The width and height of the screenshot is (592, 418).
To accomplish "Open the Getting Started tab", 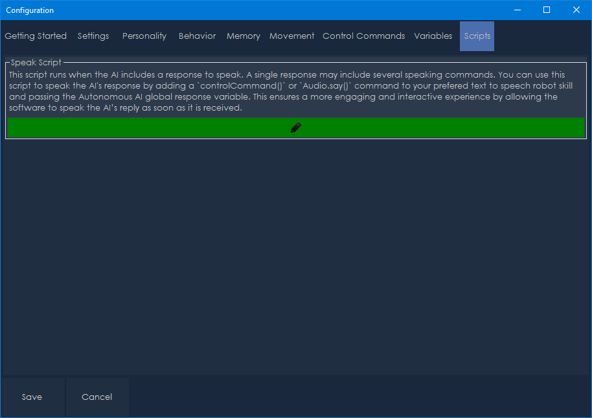I will click(x=36, y=36).
